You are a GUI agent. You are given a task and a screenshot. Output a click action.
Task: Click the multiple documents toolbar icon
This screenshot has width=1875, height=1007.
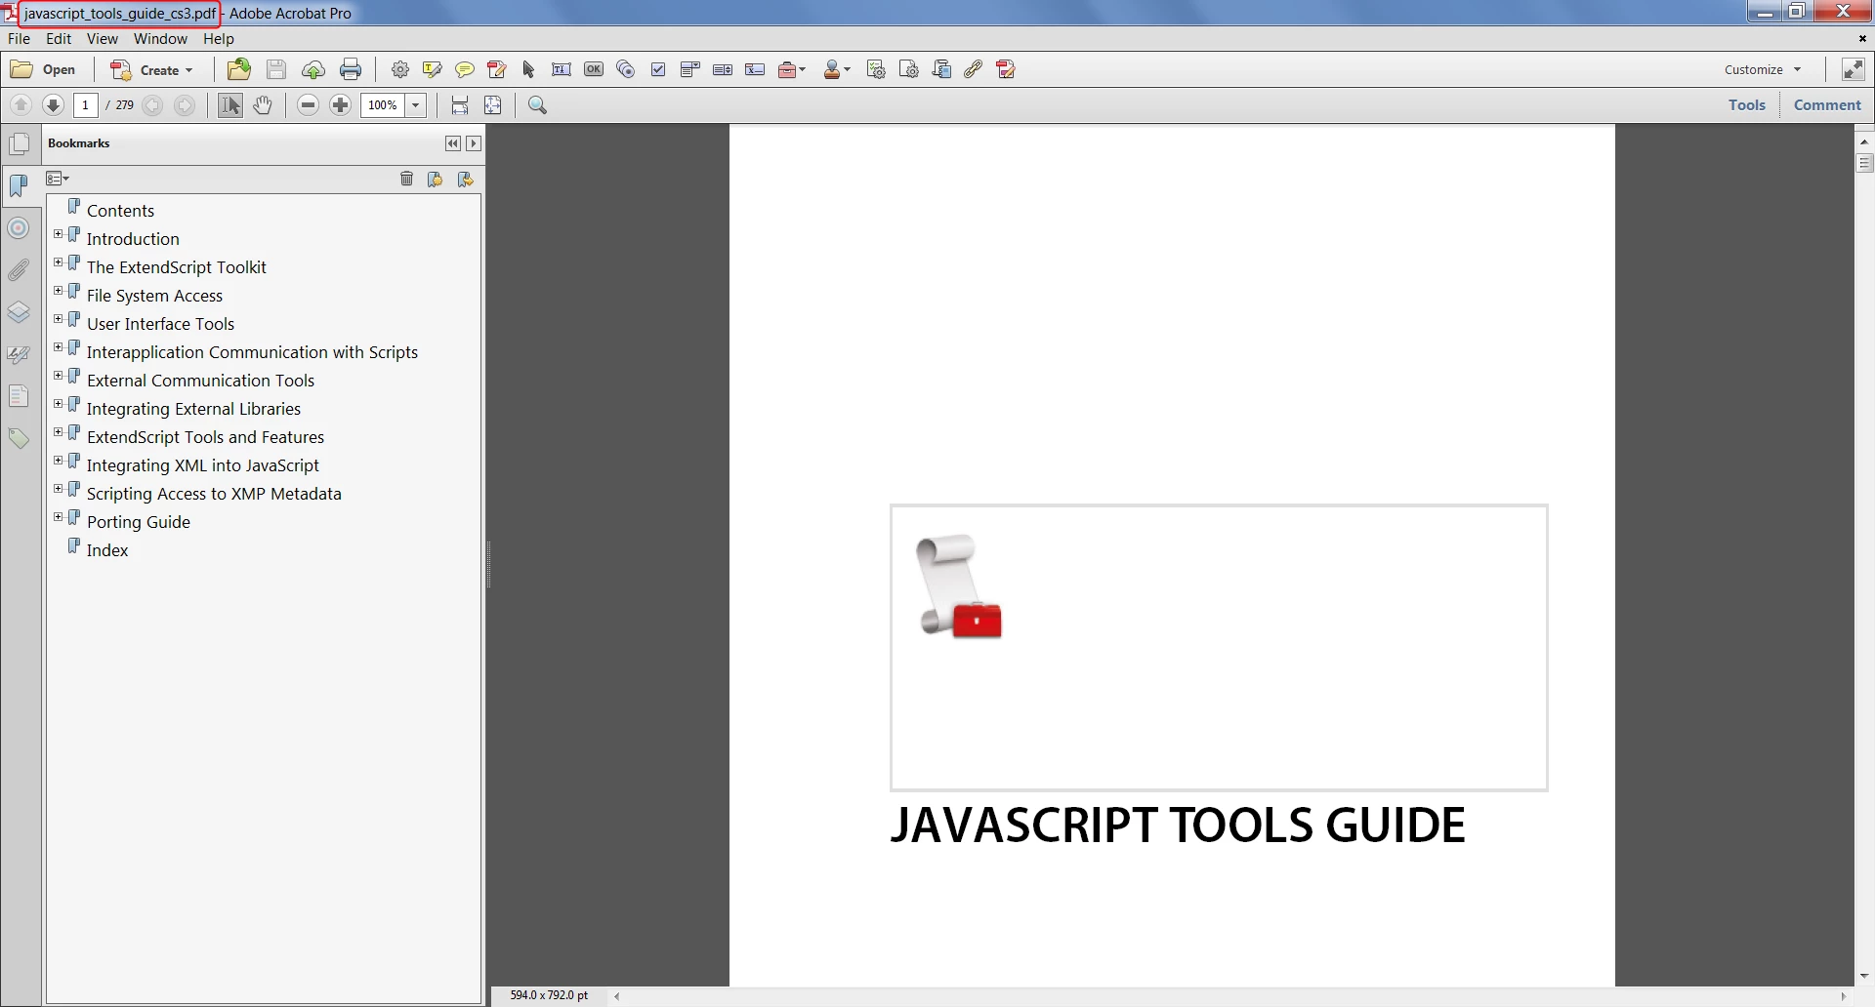[941, 69]
